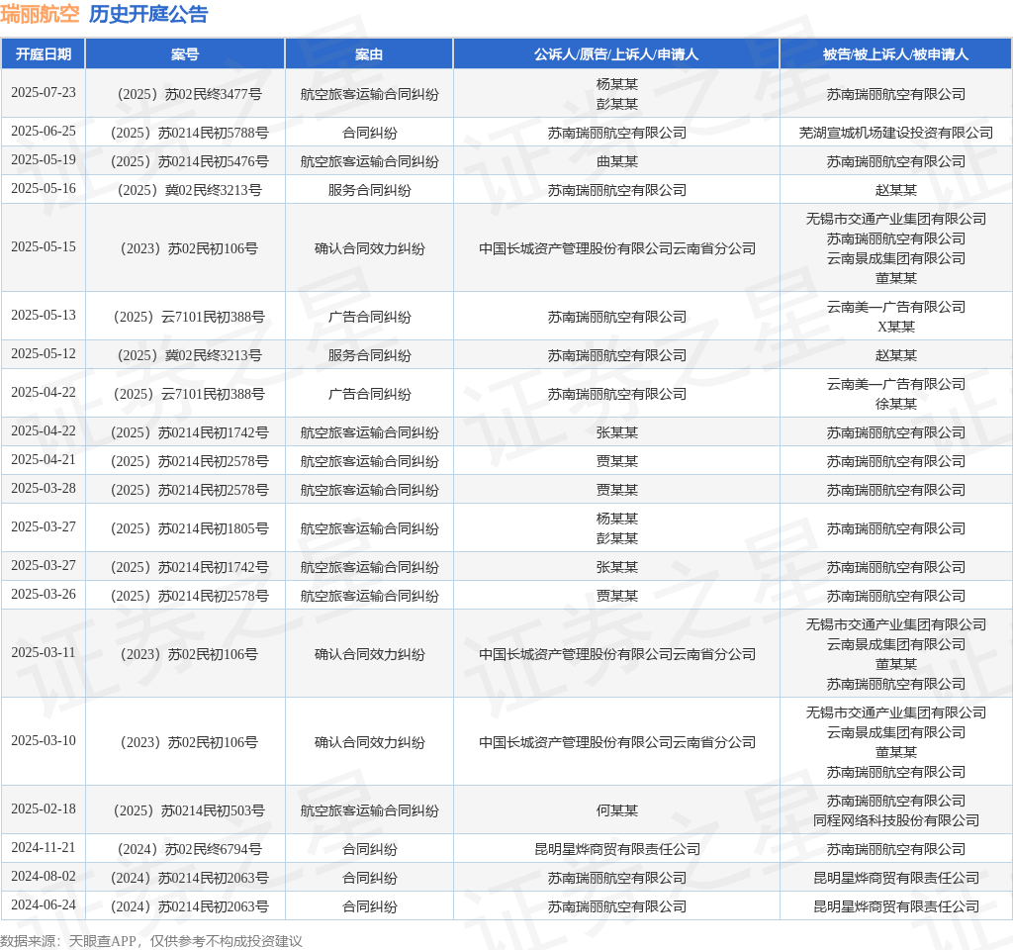Select the 开庭日期 column header

[44, 54]
